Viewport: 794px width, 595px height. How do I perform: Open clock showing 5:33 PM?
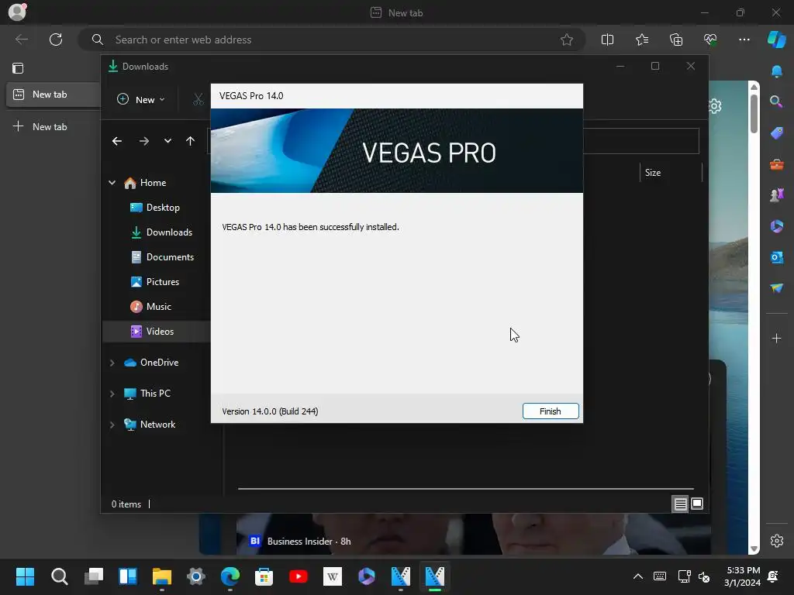tap(742, 576)
